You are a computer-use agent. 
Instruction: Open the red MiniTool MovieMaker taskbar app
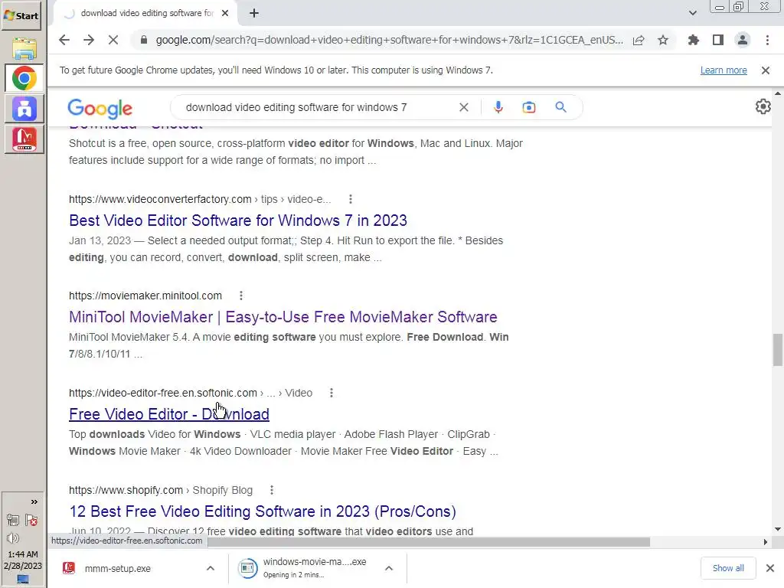pos(24,139)
